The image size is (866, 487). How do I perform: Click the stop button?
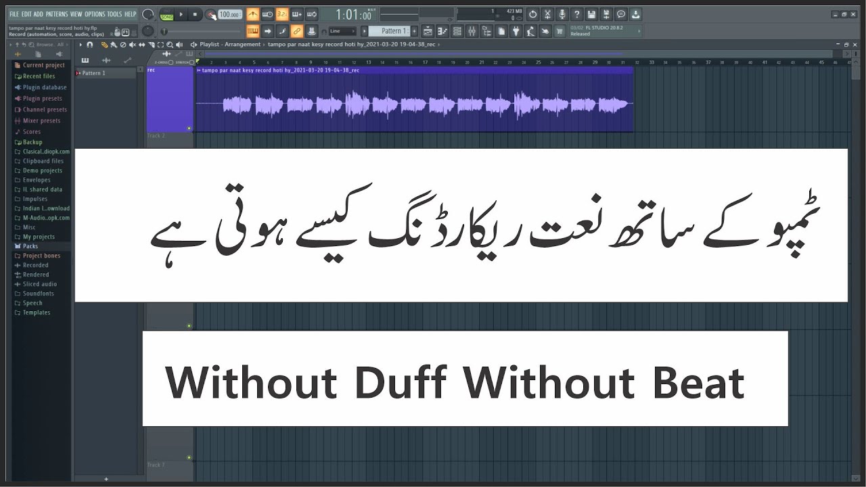[x=195, y=14]
